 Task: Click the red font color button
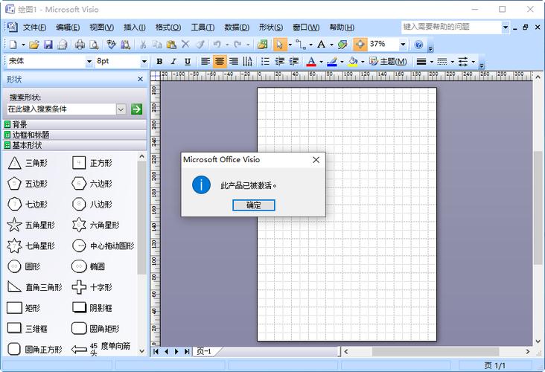pyautogui.click(x=312, y=62)
